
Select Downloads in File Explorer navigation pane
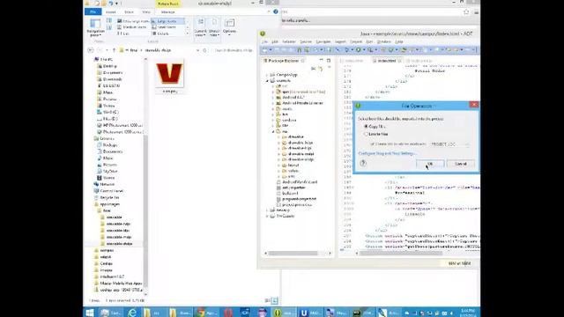coord(112,79)
